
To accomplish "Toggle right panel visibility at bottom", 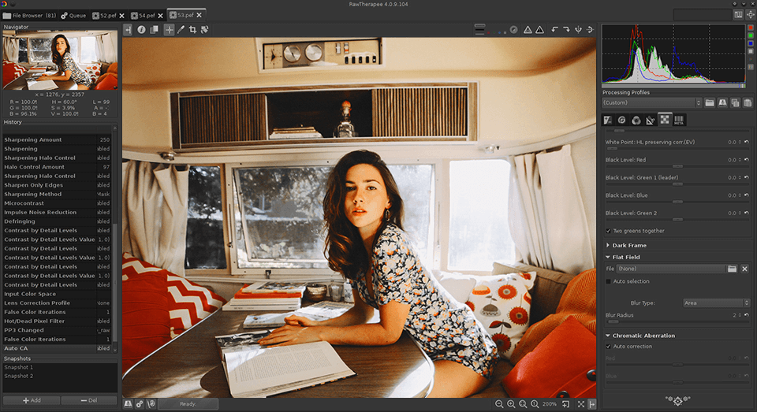I will [x=592, y=404].
